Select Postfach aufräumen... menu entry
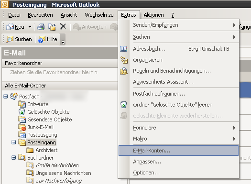This screenshot has width=251, height=184. 178,94
